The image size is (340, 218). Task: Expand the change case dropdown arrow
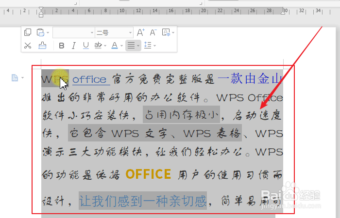click(x=173, y=32)
